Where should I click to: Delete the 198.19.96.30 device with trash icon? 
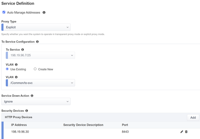[x=186, y=132]
